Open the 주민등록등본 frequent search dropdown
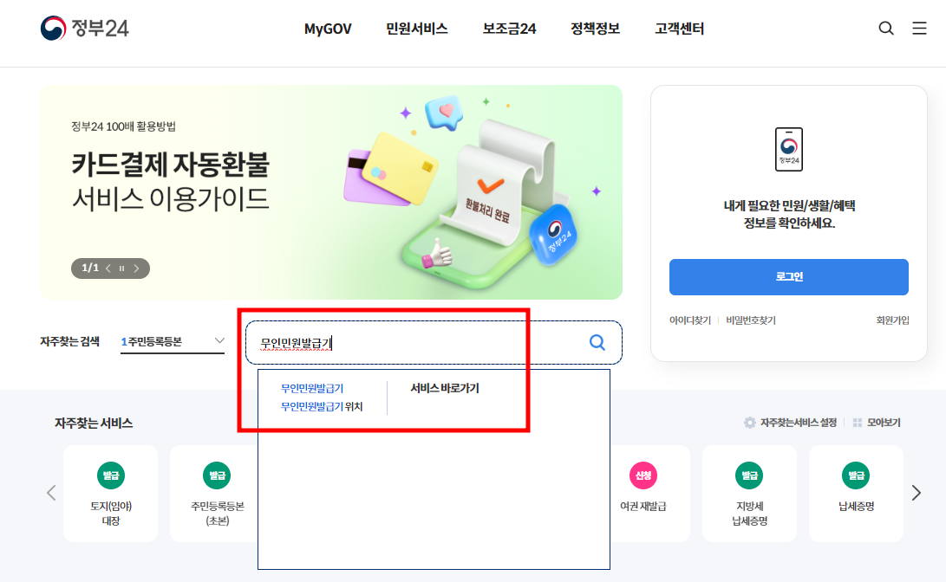The height and width of the screenshot is (582, 946). 172,341
